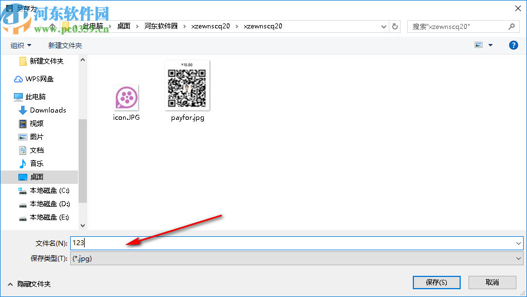The width and height of the screenshot is (527, 297).
Task: Select the first xzewnscq20 breadcrumb segment
Action: (211, 26)
